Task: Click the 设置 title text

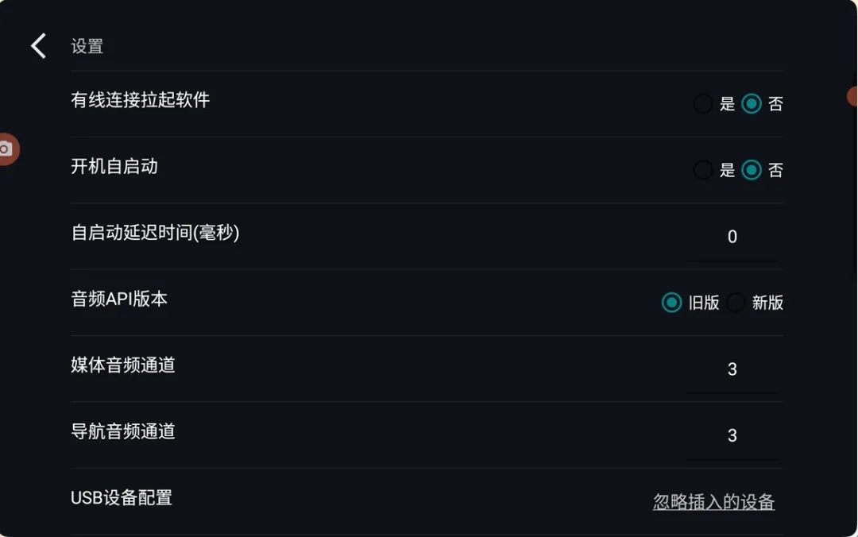Action: point(87,47)
